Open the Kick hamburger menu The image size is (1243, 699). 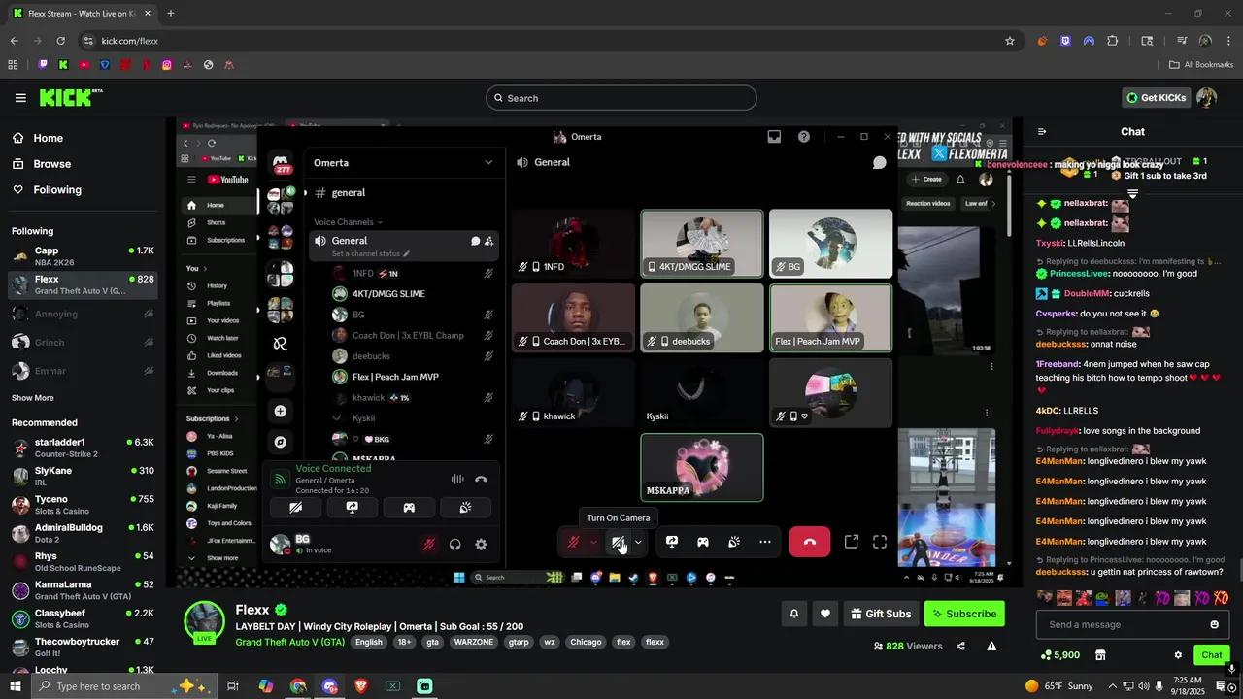click(x=20, y=98)
